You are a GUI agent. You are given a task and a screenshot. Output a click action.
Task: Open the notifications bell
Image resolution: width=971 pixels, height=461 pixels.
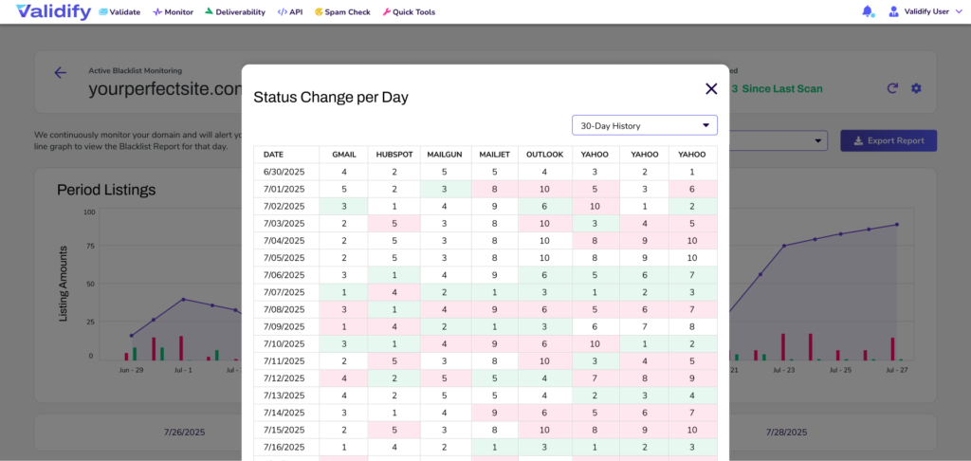click(868, 12)
